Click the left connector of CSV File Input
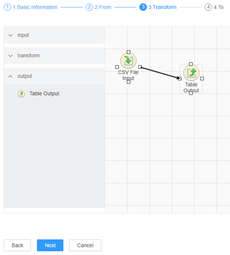The width and height of the screenshot is (230, 255). pyautogui.click(x=117, y=67)
